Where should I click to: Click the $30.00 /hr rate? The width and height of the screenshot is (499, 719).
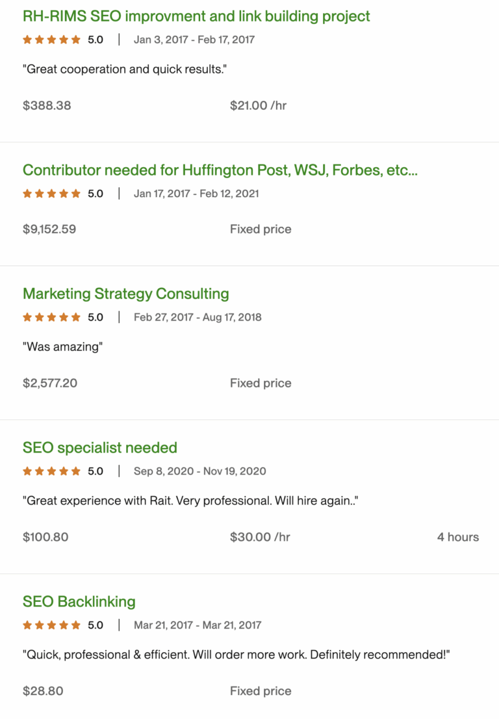(260, 538)
